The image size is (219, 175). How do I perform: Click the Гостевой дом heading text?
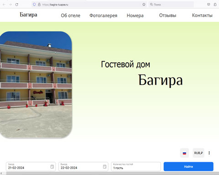coord(125,64)
